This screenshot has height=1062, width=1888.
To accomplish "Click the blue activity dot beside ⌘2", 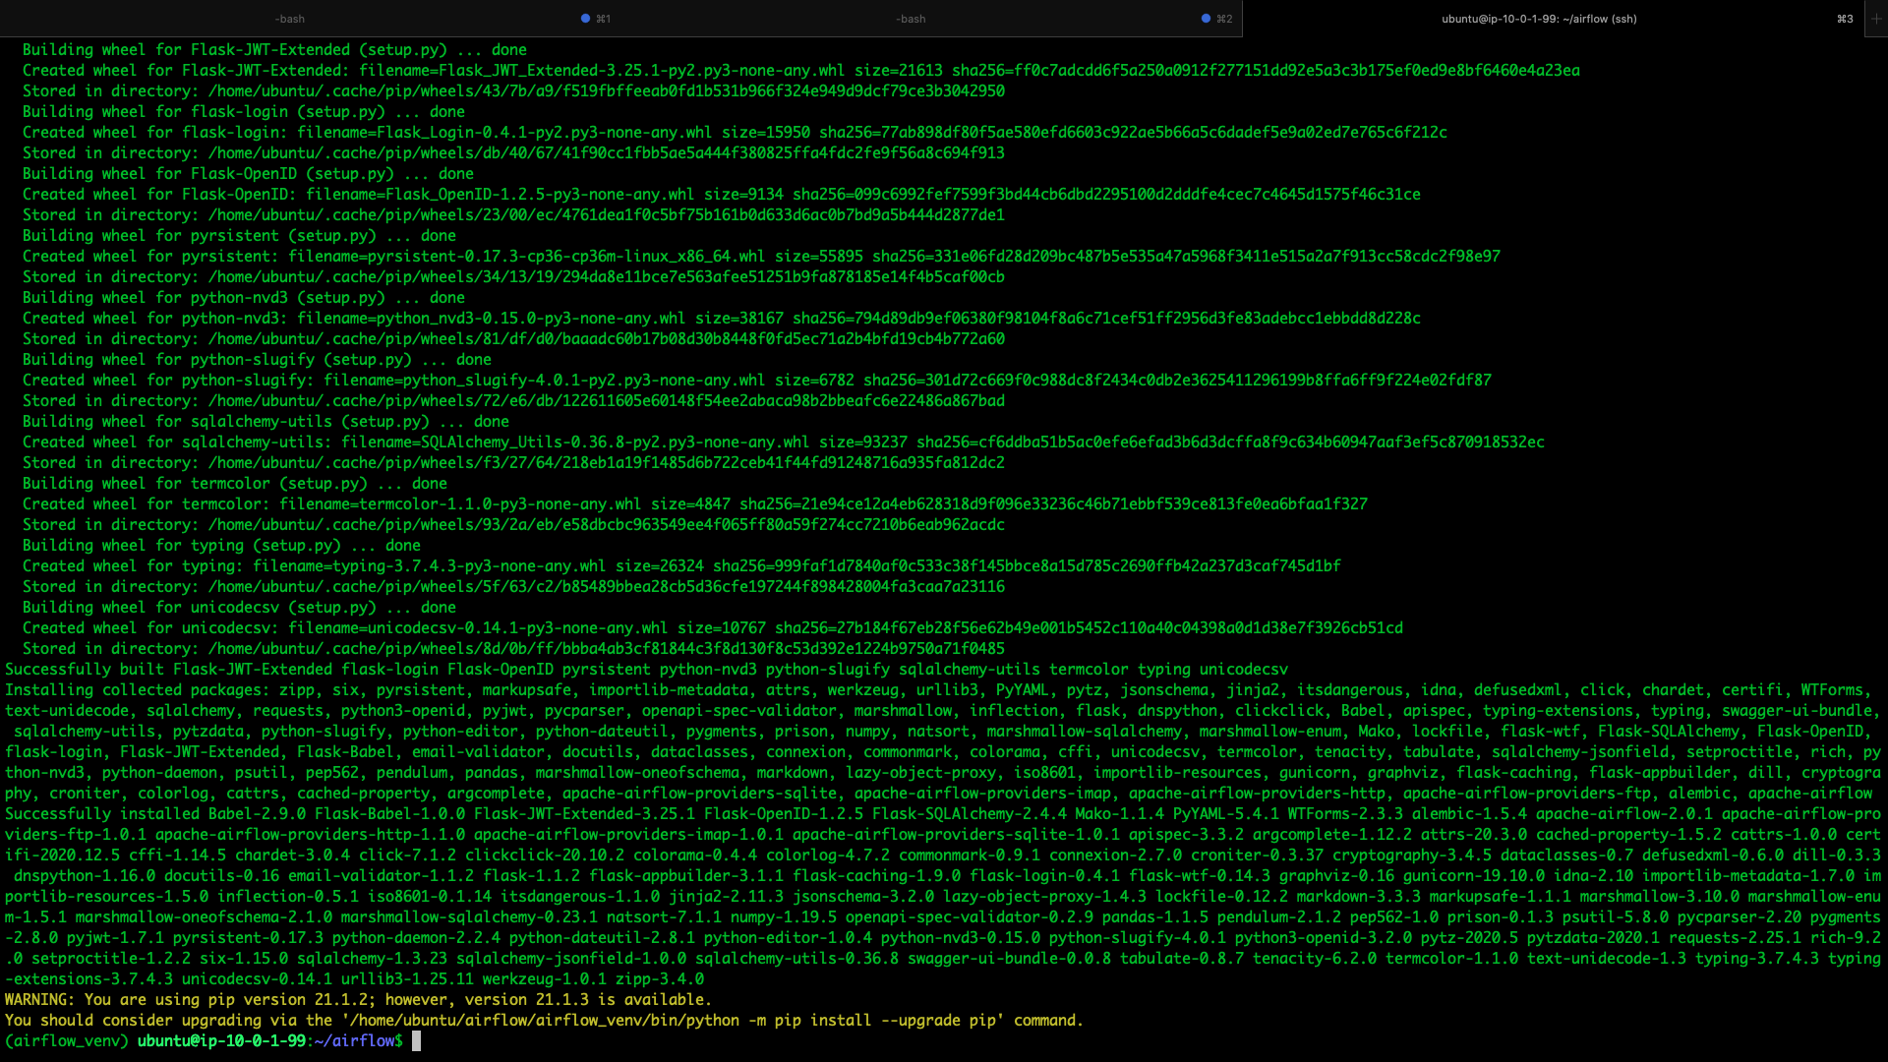I will pos(1206,19).
